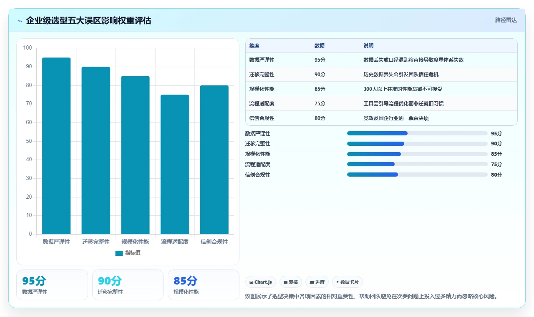Viewport: 534px width, 317px height.
Task: Select the 进度 tag
Action: pos(317,282)
